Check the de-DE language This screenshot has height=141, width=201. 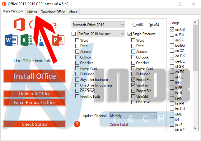pyautogui.click(x=172, y=61)
